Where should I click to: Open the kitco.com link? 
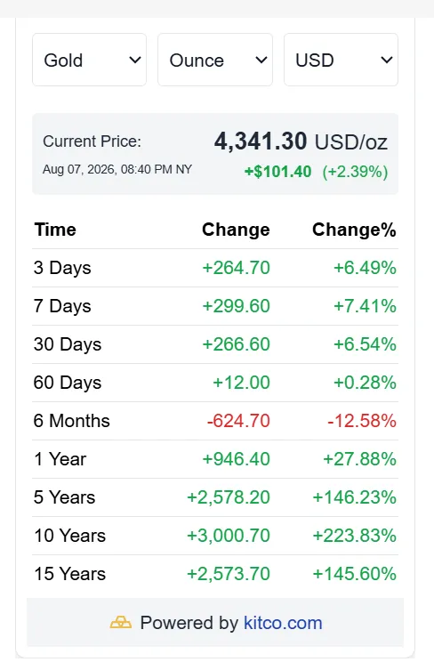[283, 623]
